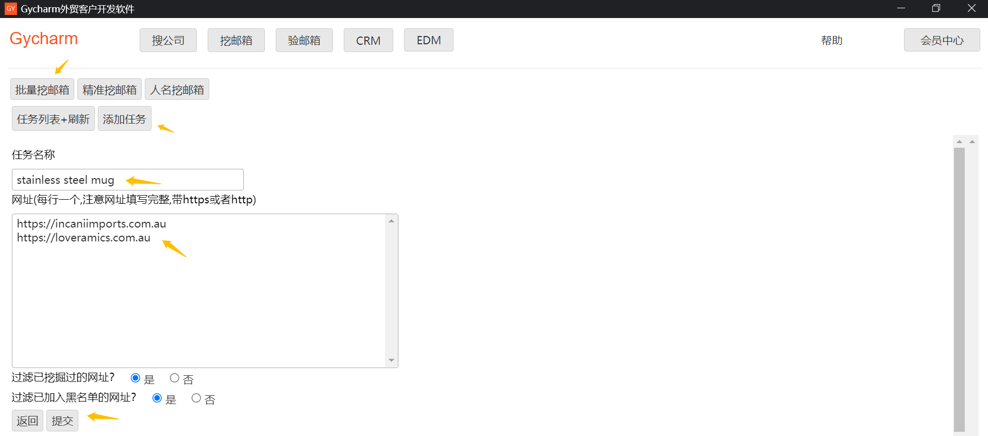Viewport: 988px width, 436px height.
Task: Restore down the Gycharm window
Action: tap(936, 8)
